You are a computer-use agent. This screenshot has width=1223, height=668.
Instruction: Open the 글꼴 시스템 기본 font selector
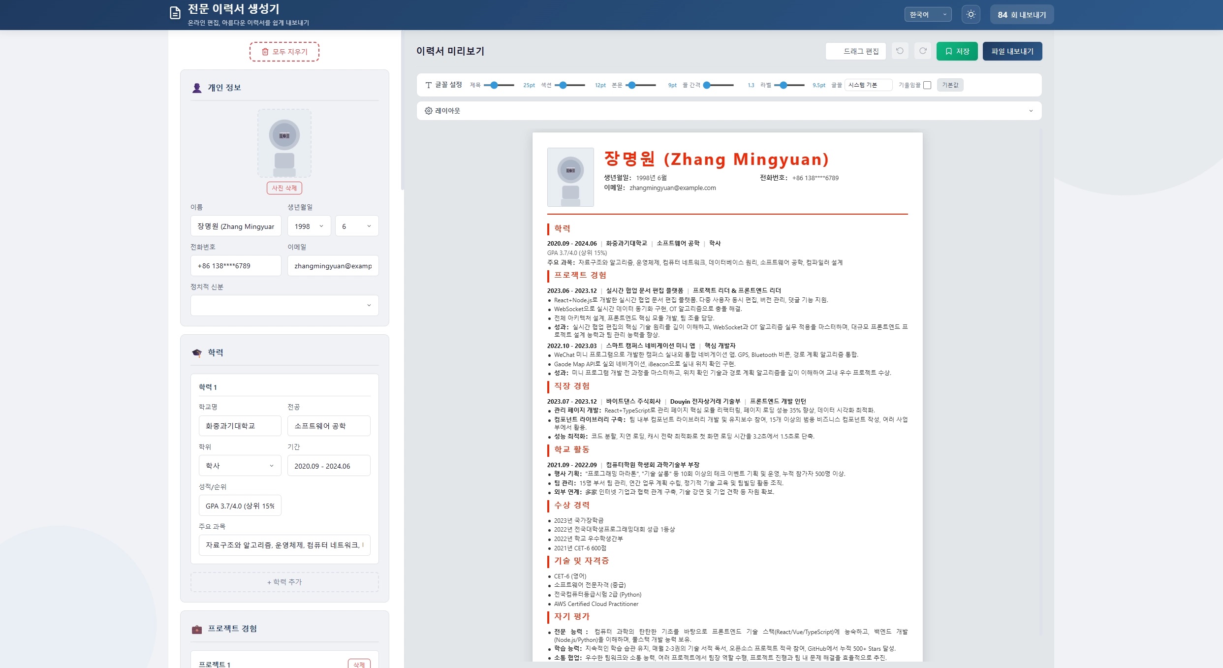(x=868, y=85)
